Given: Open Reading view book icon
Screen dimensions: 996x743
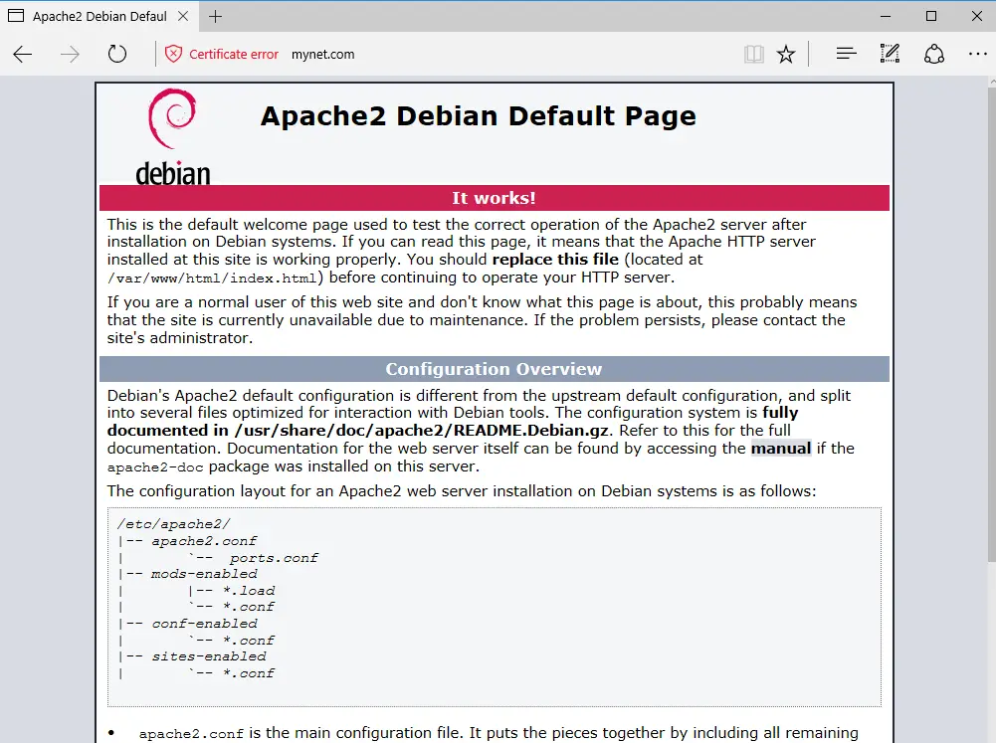Looking at the screenshot, I should tap(754, 54).
